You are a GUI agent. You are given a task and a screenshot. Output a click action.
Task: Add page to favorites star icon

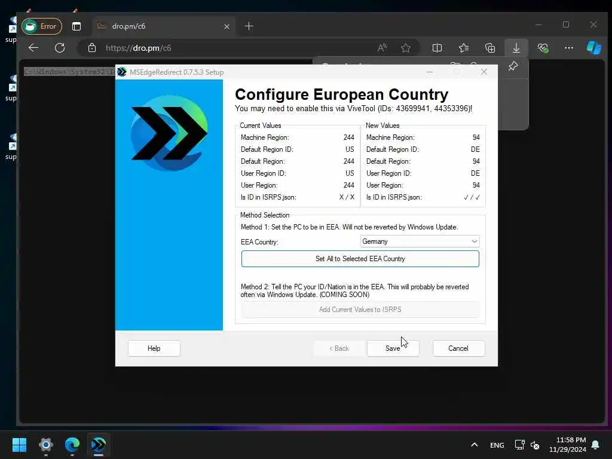pyautogui.click(x=406, y=48)
